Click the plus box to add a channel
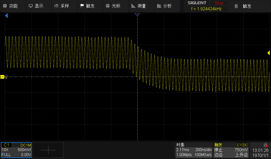Screen dimensions: 271x159 point(48,150)
